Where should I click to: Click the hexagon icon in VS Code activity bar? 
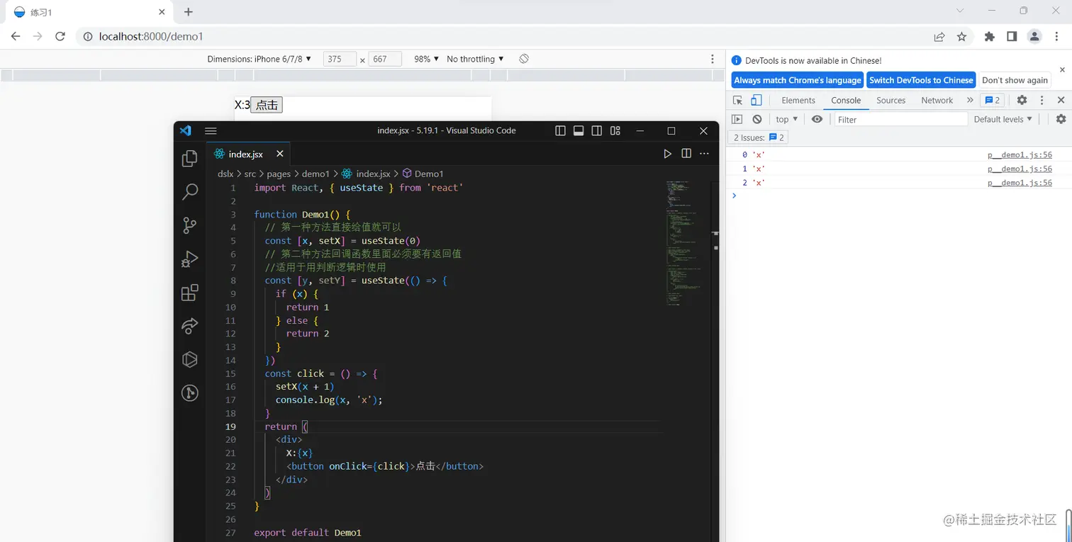(x=190, y=359)
